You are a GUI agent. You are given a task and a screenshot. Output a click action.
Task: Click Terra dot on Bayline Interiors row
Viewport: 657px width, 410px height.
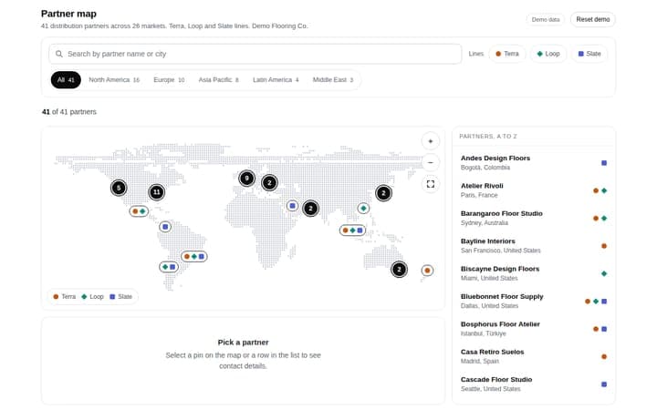tap(604, 246)
